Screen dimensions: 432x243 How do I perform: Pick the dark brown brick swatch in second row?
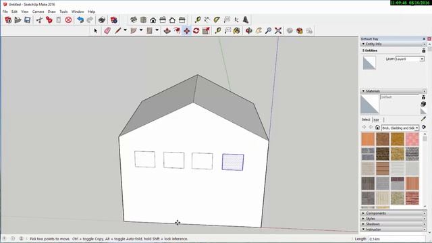(x=383, y=154)
